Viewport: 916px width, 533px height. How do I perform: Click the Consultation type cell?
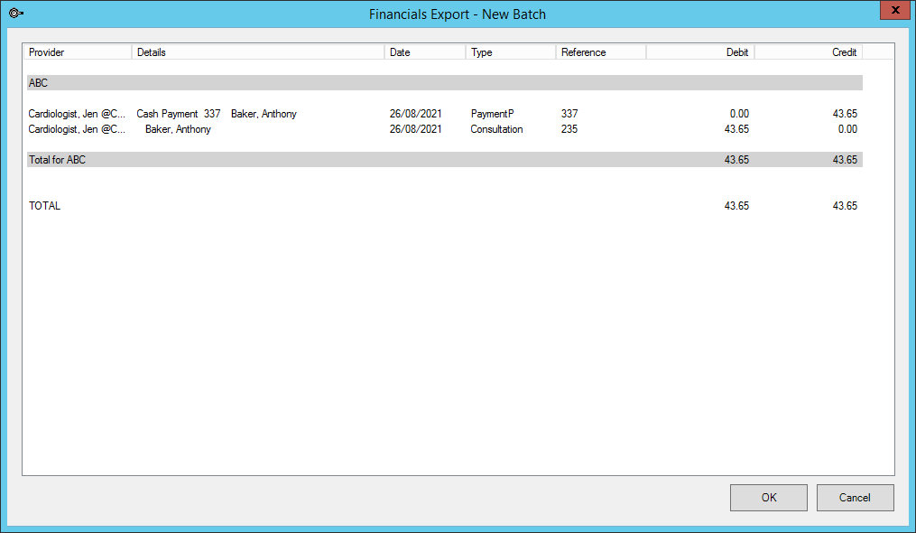pyautogui.click(x=496, y=129)
